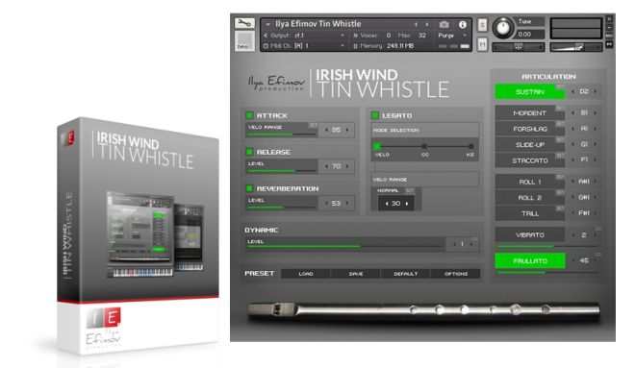Toggle the Frullato button
Screen dimensions: 635x368
[x=530, y=261]
